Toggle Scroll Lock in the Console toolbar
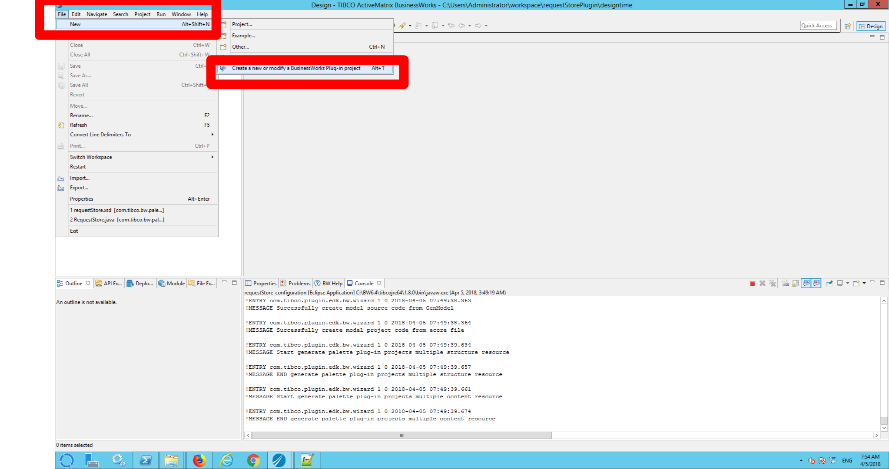This screenshot has width=889, height=469. pyautogui.click(x=796, y=283)
